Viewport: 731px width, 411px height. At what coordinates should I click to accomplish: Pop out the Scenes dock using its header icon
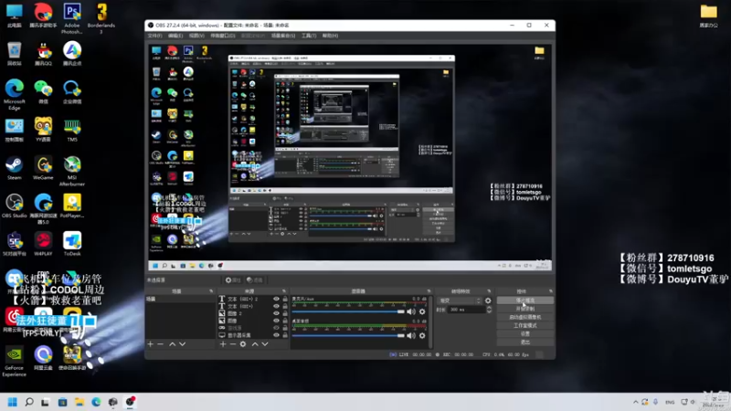point(211,291)
